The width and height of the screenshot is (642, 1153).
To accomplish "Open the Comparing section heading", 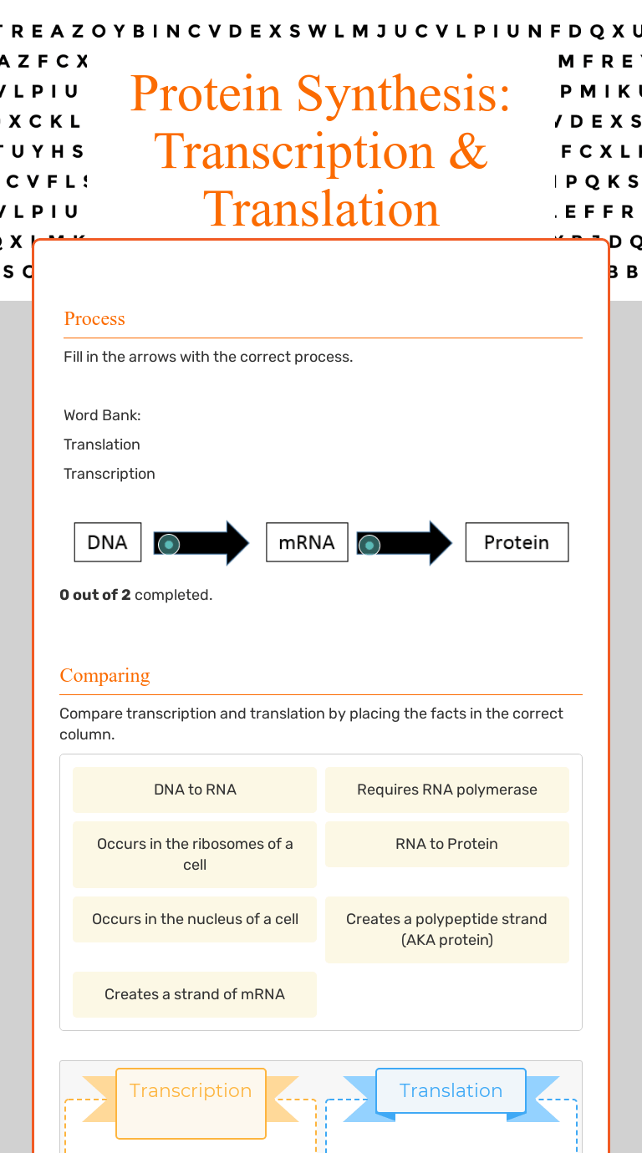I will 104,676.
